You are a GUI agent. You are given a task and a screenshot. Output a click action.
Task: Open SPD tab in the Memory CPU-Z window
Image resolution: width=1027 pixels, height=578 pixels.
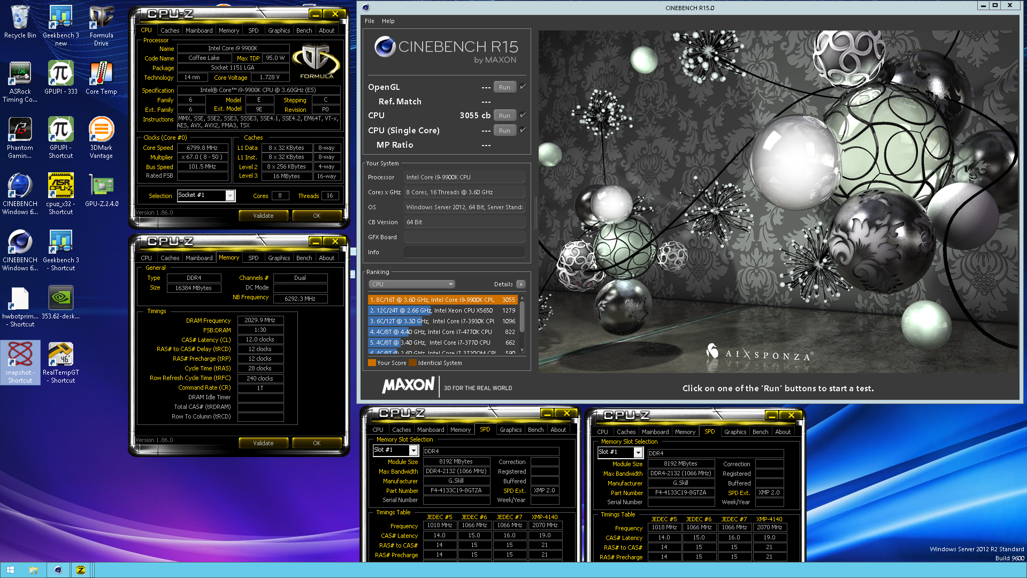[254, 258]
